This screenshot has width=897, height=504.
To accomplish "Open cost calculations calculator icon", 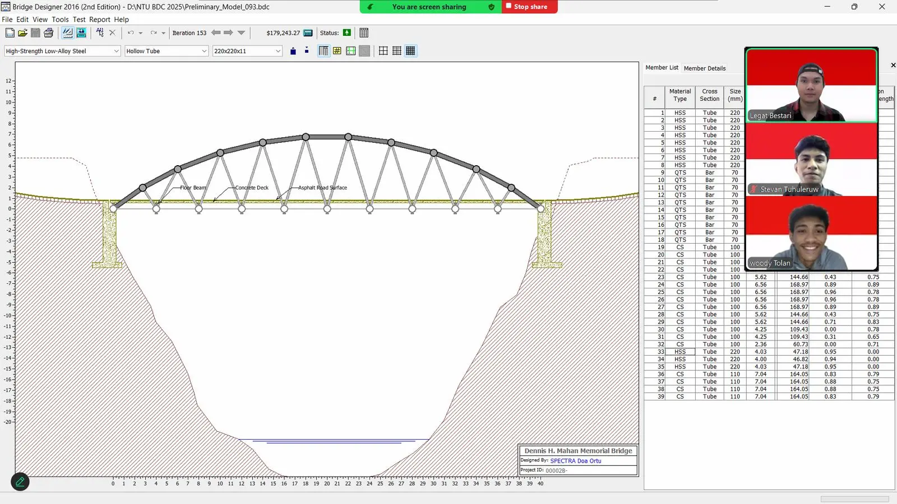I will (x=308, y=33).
